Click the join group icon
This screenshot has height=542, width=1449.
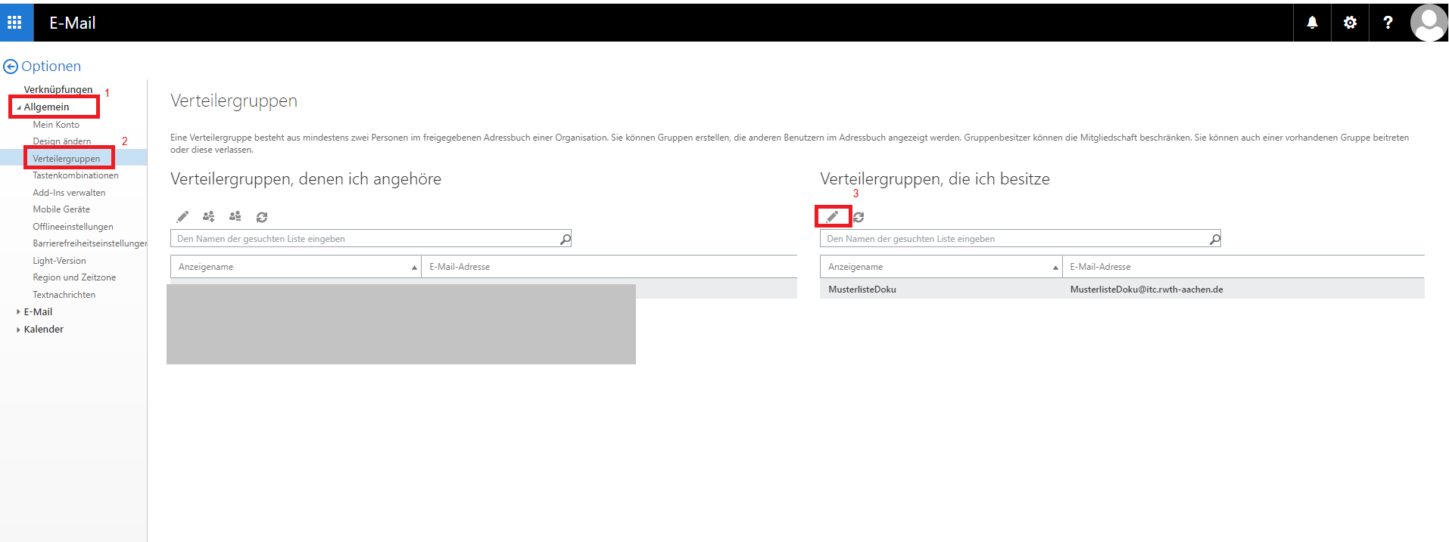point(209,217)
